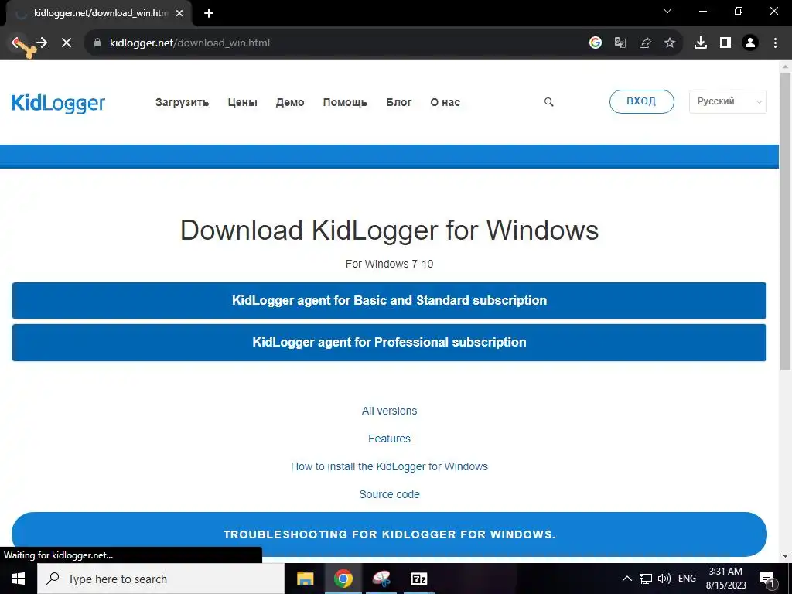Click the page vertical scrollbar thumb
This screenshot has width=792, height=594.
click(x=786, y=220)
